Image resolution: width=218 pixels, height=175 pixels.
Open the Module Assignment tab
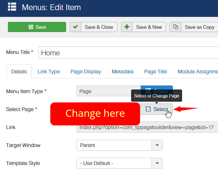[x=198, y=72]
